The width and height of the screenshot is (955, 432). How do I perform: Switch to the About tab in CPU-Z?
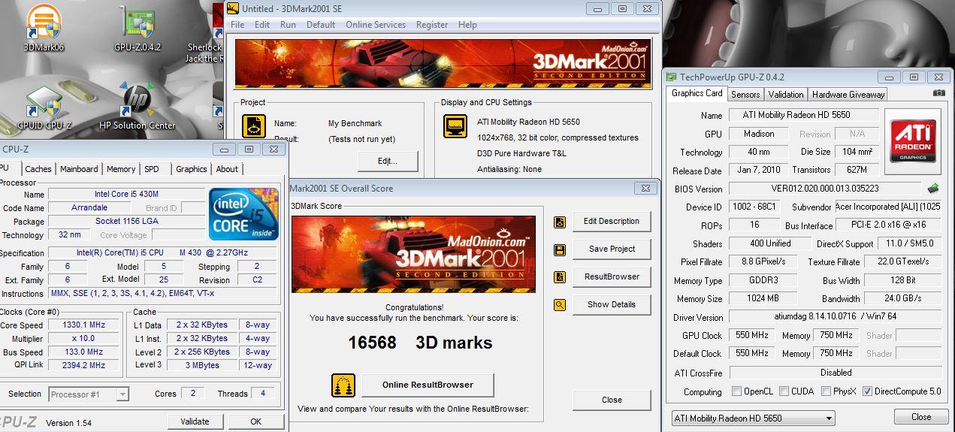[227, 169]
